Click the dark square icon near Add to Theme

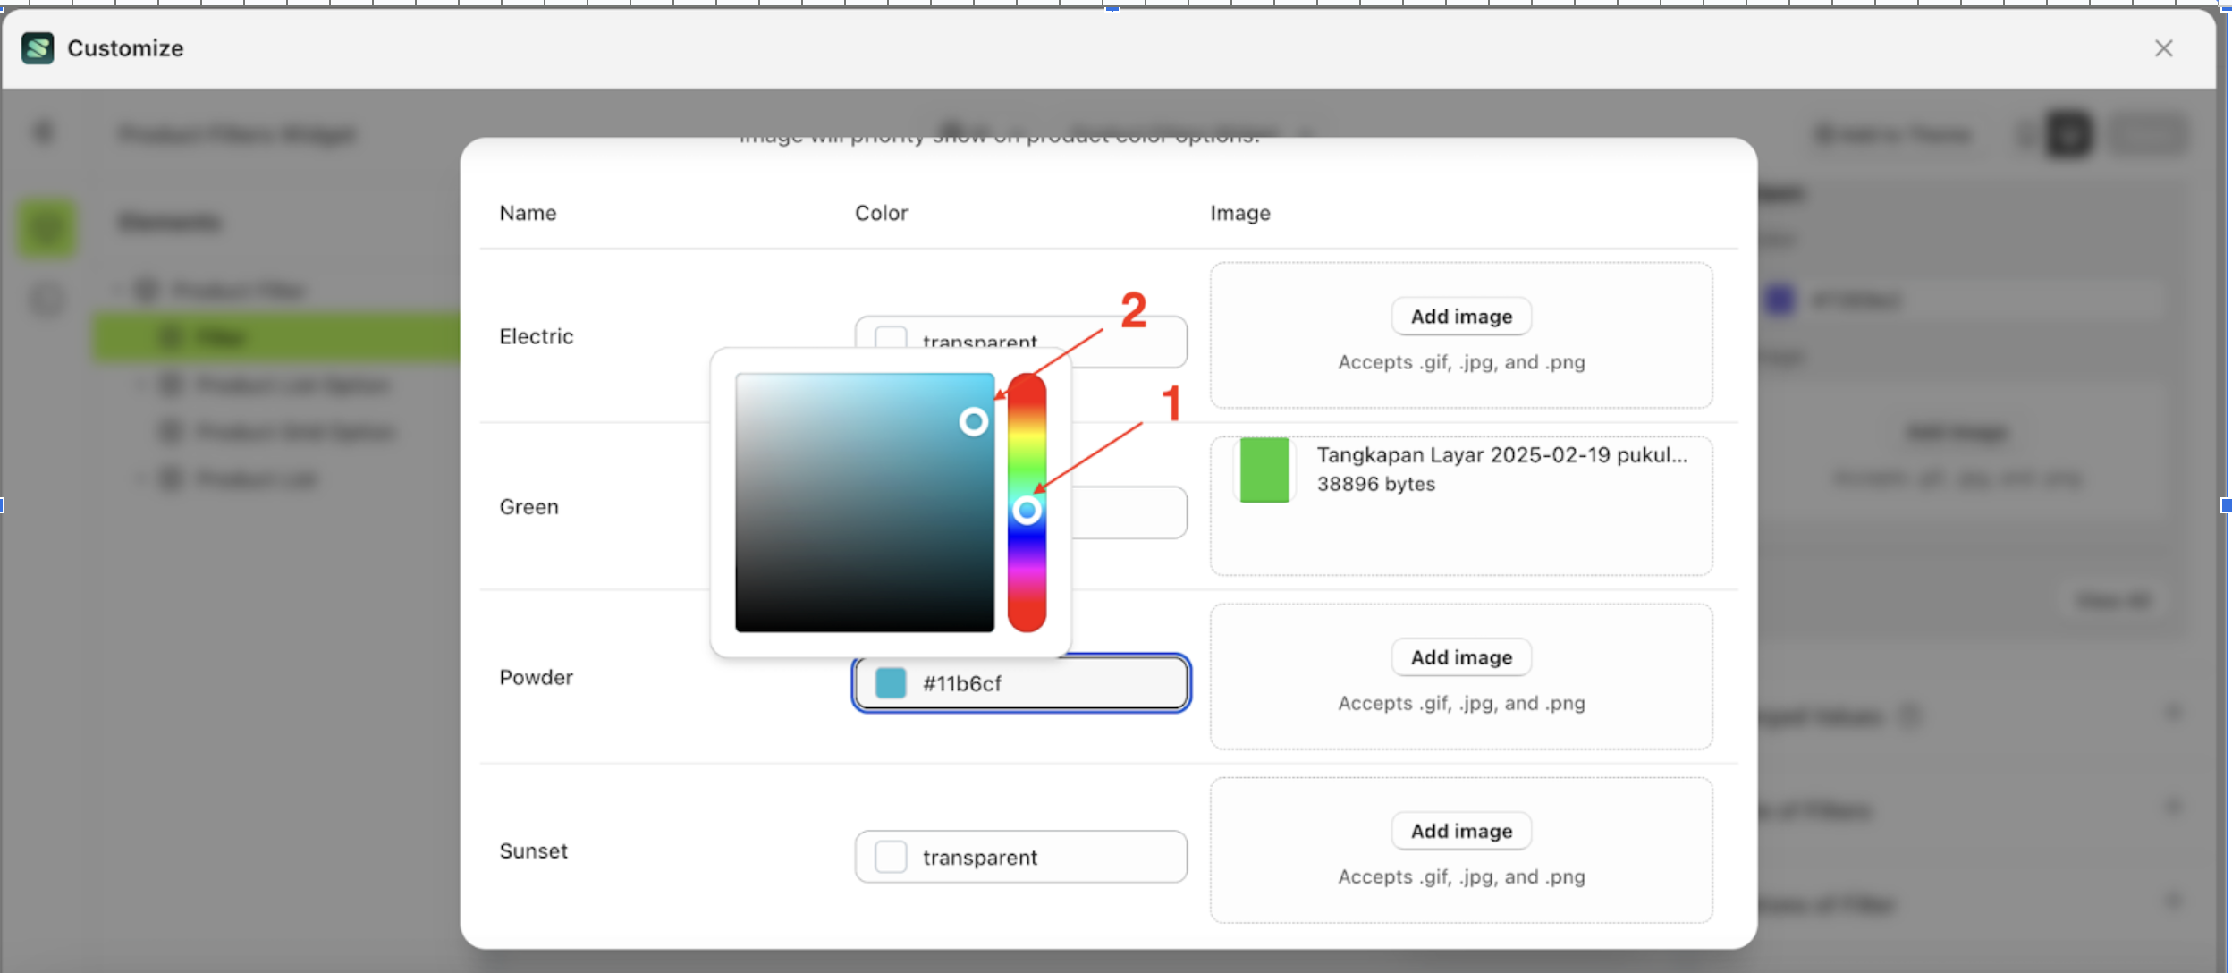pos(2068,135)
